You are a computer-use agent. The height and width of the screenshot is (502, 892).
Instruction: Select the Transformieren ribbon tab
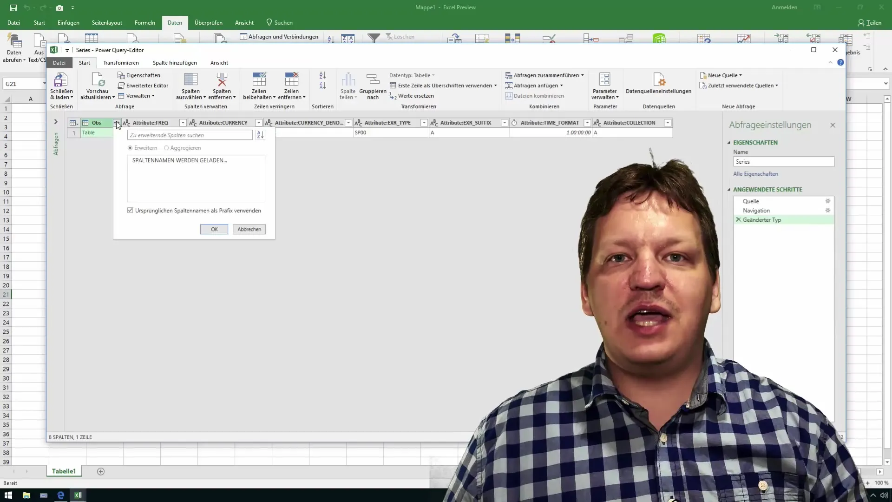tap(121, 63)
